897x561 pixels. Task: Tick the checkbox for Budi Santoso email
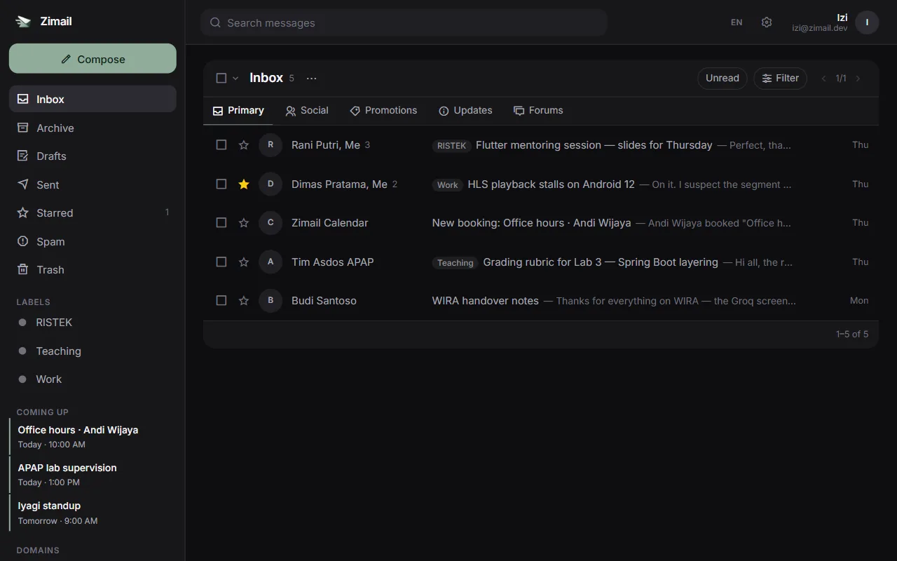(x=221, y=301)
